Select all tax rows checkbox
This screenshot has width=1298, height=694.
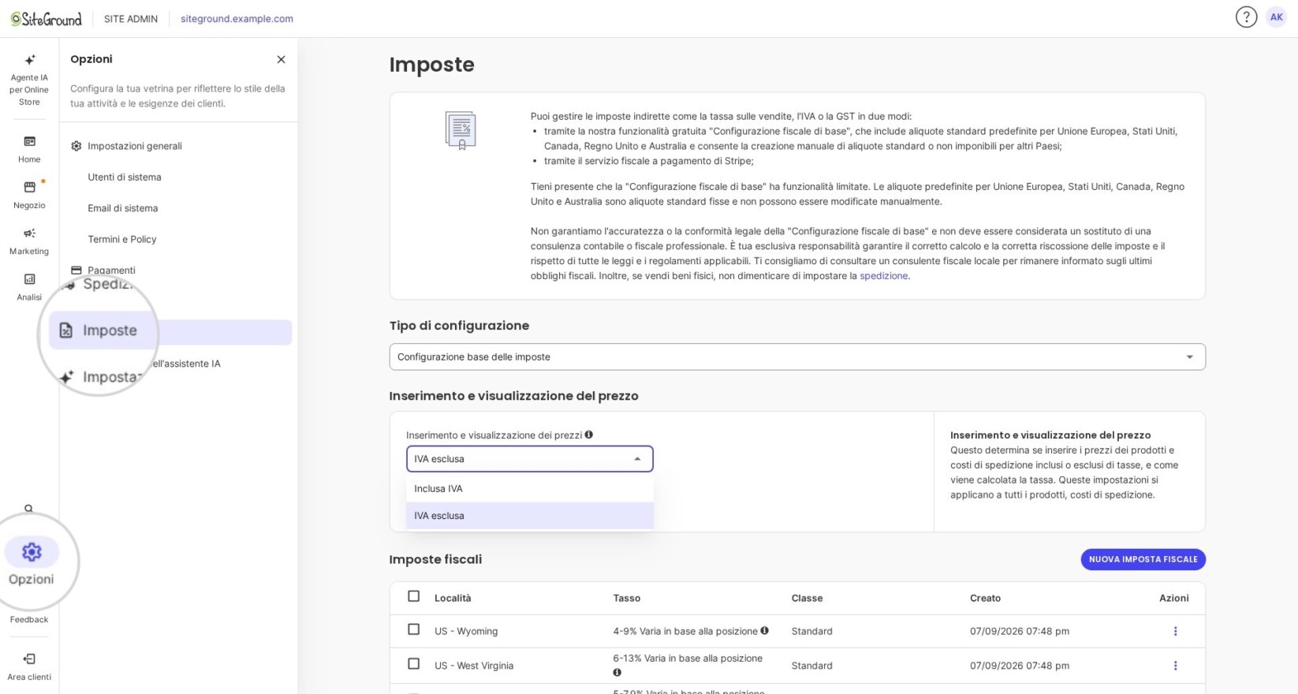pos(413,596)
